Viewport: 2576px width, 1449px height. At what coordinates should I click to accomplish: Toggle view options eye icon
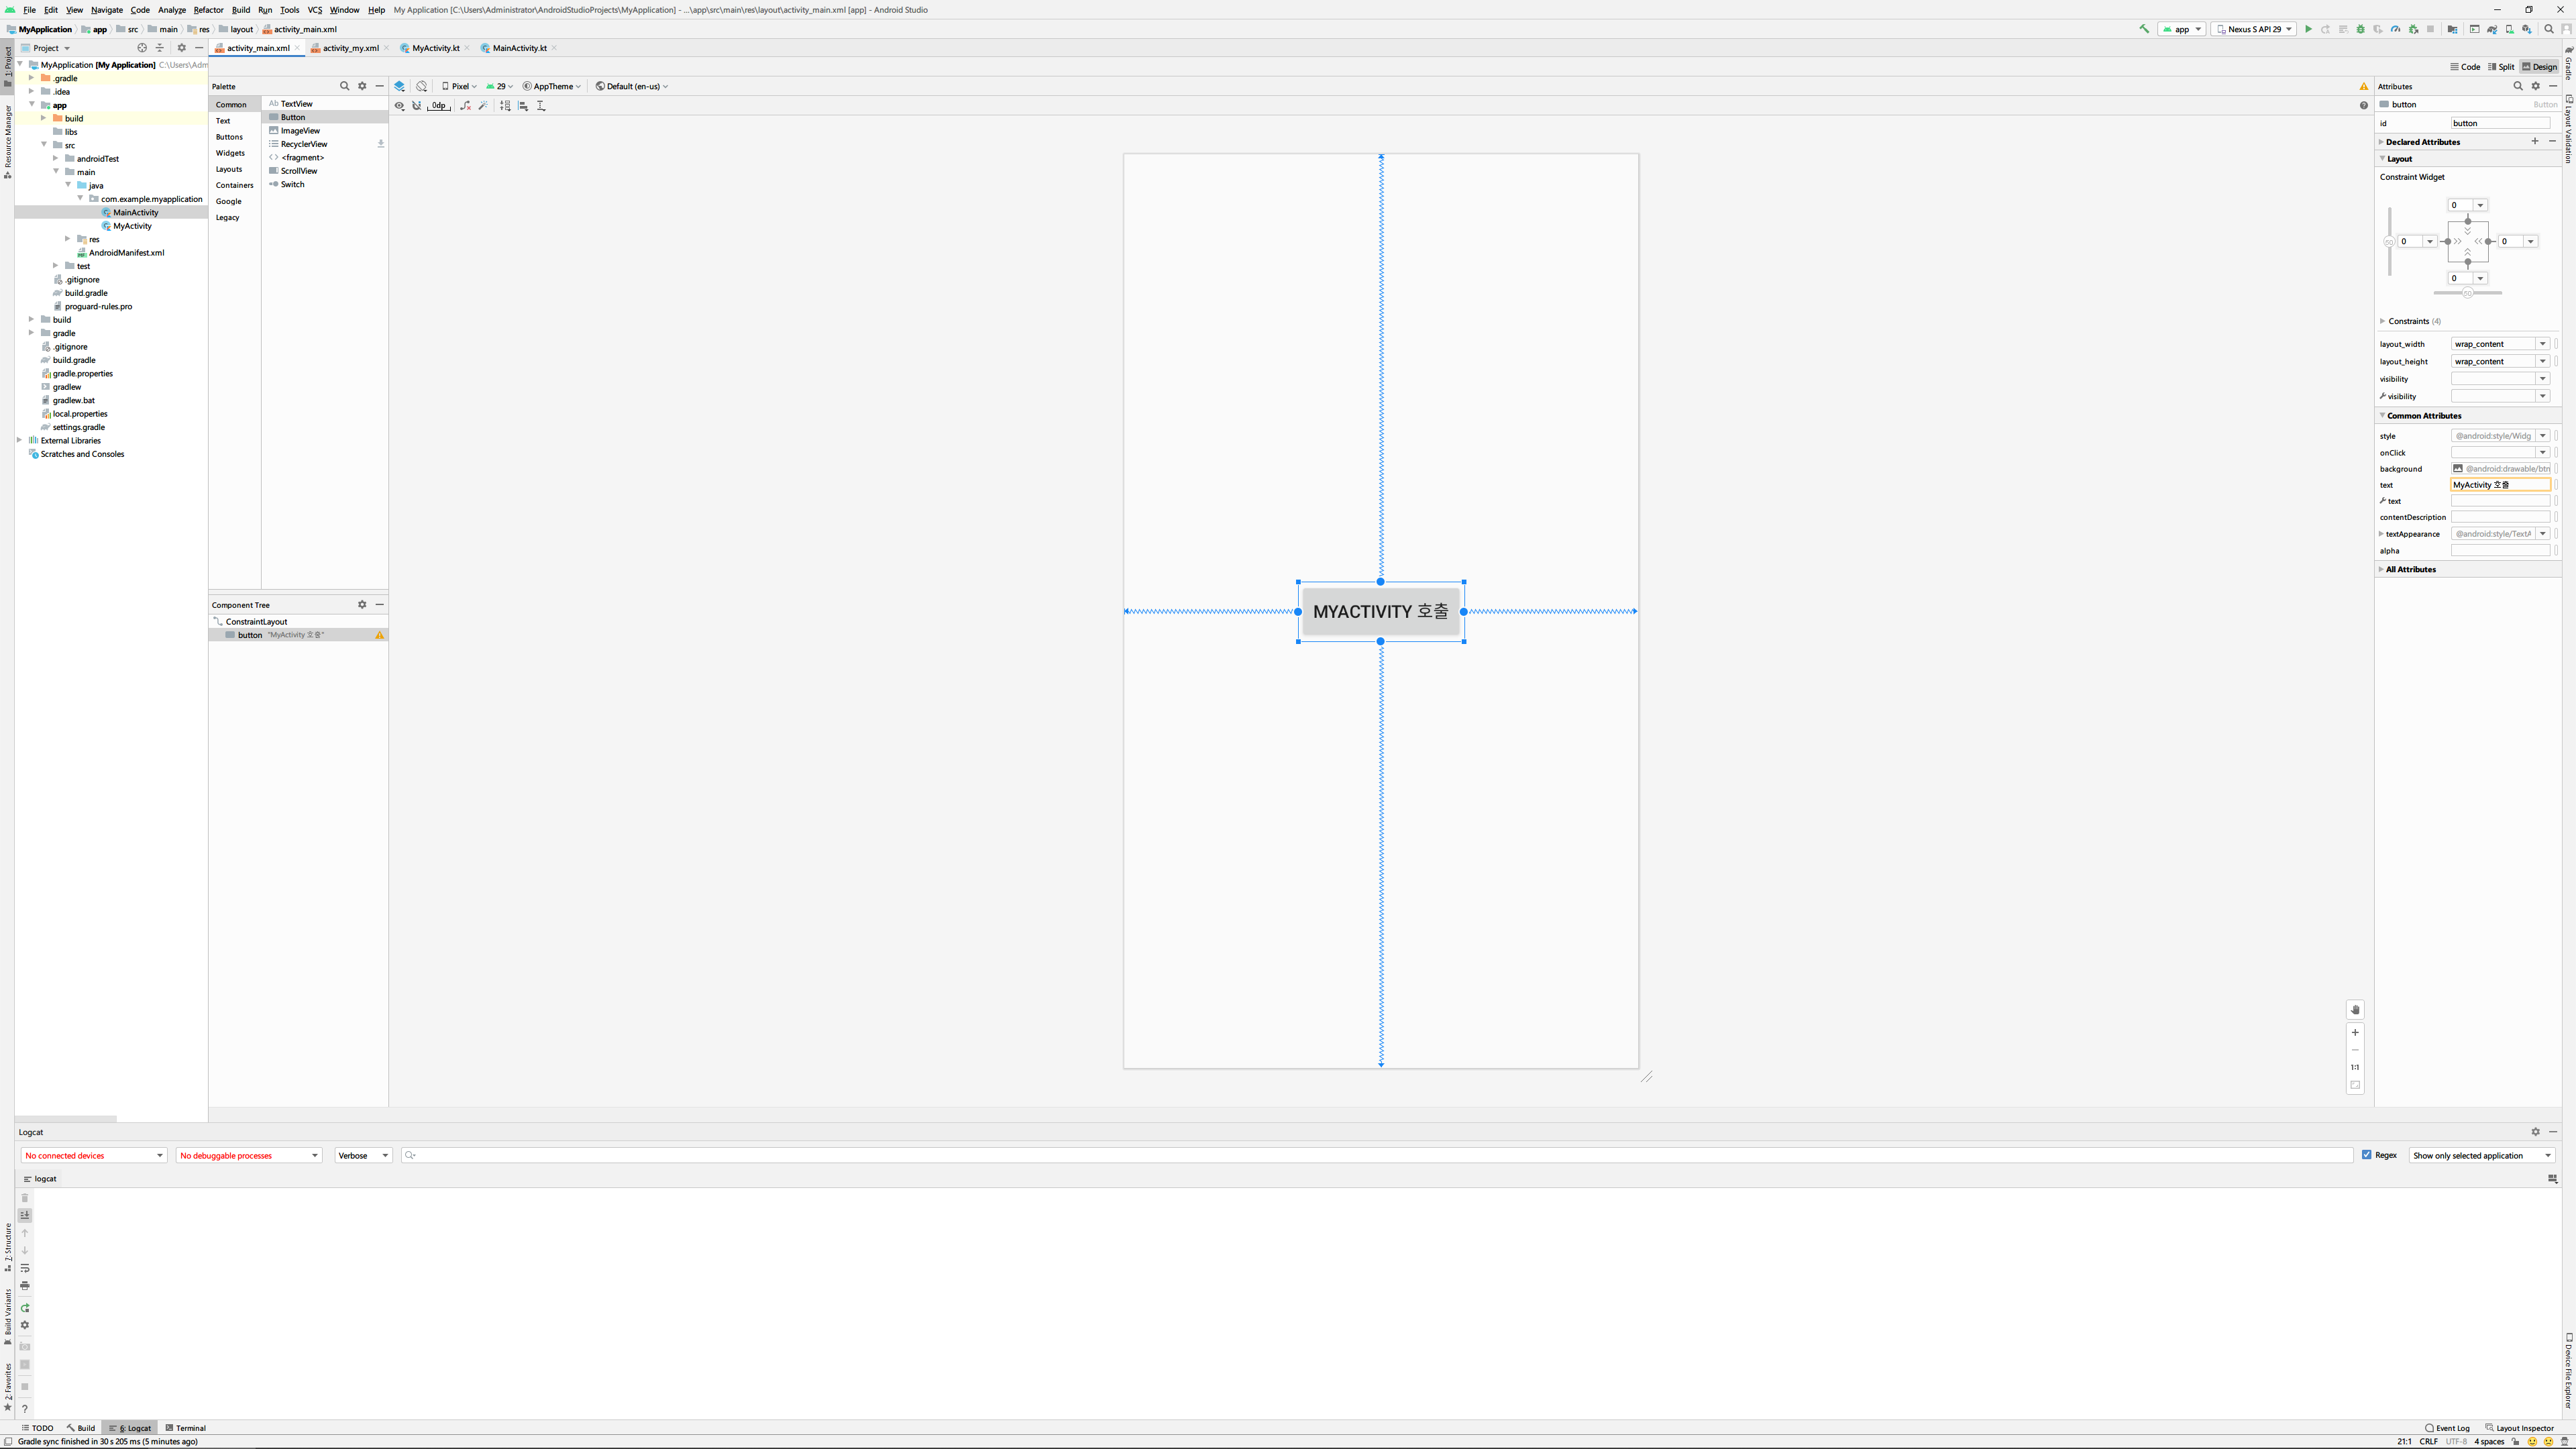399,105
